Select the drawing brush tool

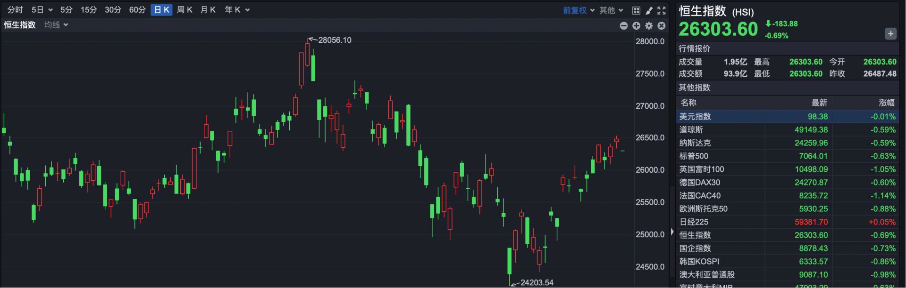(x=649, y=10)
